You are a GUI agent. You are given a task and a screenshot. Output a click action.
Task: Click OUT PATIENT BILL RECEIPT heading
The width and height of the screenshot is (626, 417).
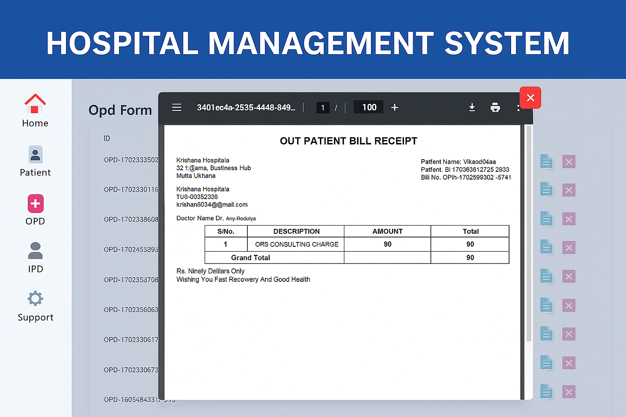point(348,141)
